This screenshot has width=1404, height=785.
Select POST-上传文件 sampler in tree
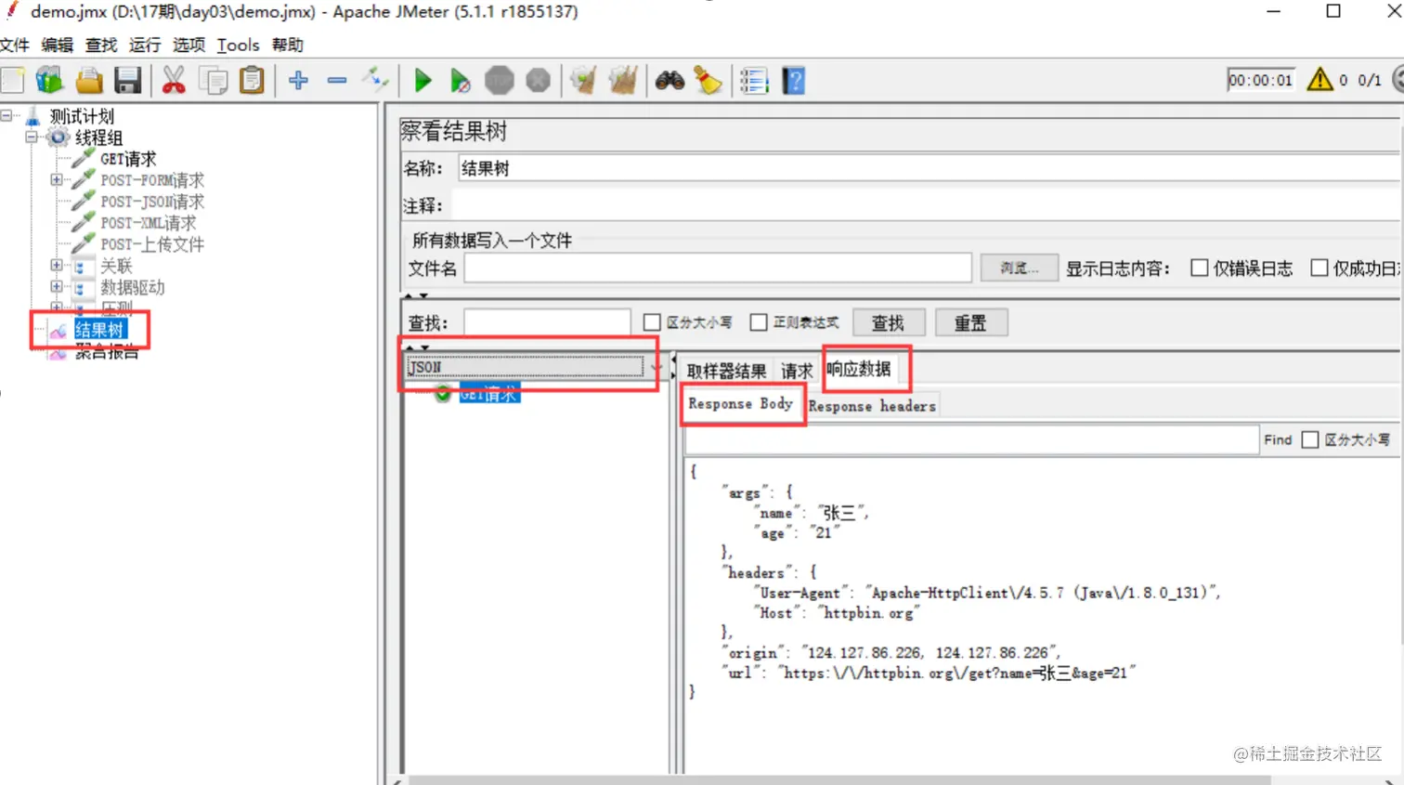(x=152, y=244)
